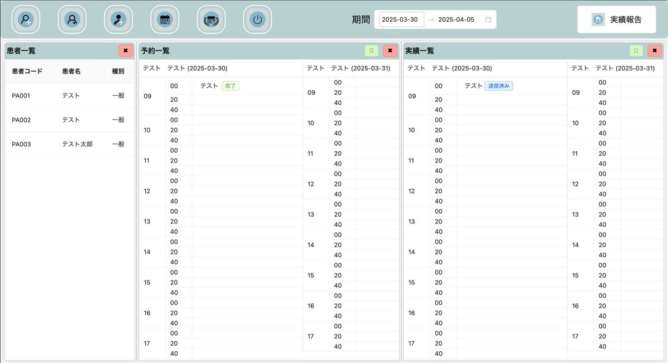
Task: Close the 実績一覧 panel
Action: (655, 51)
